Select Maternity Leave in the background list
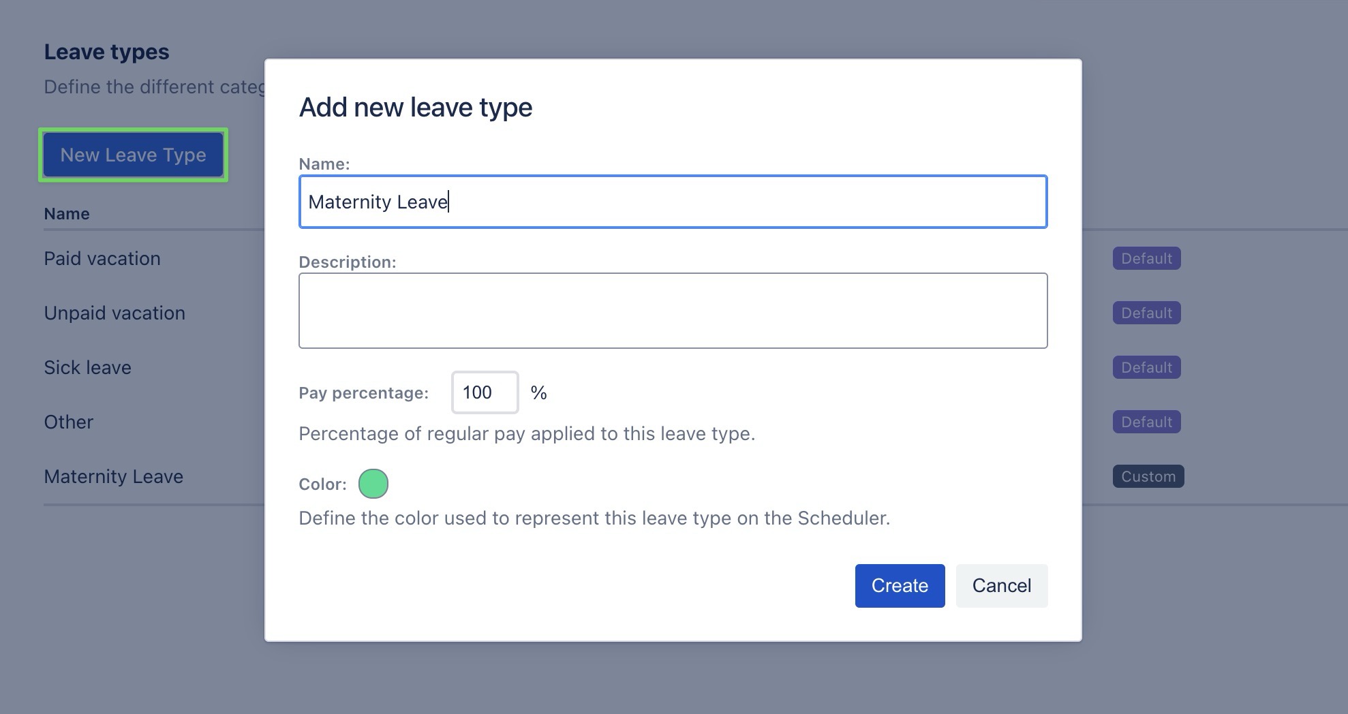Viewport: 1348px width, 714px height. (x=113, y=477)
